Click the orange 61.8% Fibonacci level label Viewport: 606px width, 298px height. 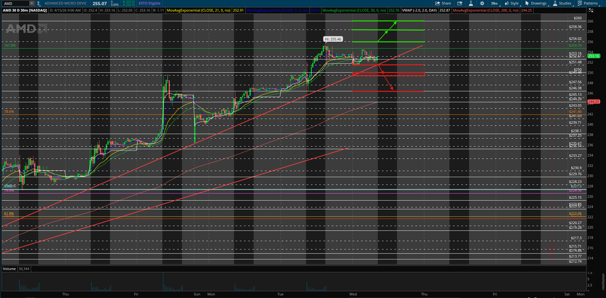tap(8, 214)
